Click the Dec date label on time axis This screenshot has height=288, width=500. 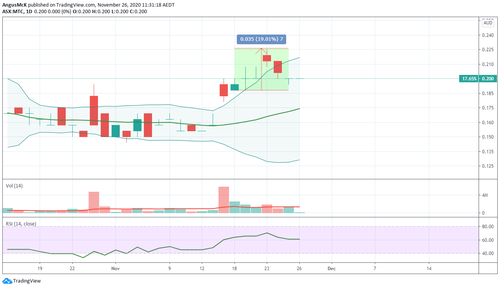[x=331, y=268]
